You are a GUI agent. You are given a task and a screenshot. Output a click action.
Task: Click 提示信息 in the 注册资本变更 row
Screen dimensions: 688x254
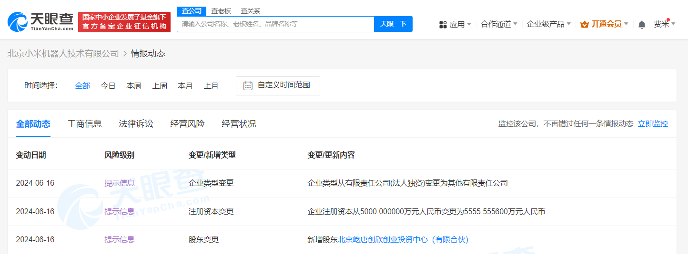[x=120, y=212]
